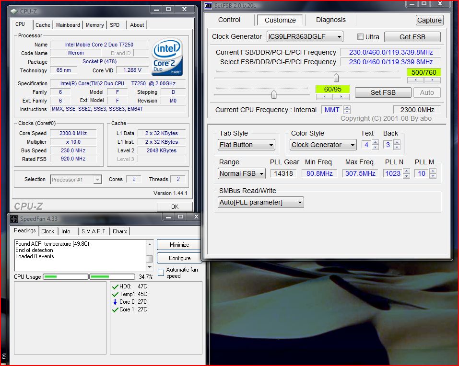This screenshot has width=459, height=366.
Task: Click left arrow under 500/760 value
Action: [x=415, y=80]
